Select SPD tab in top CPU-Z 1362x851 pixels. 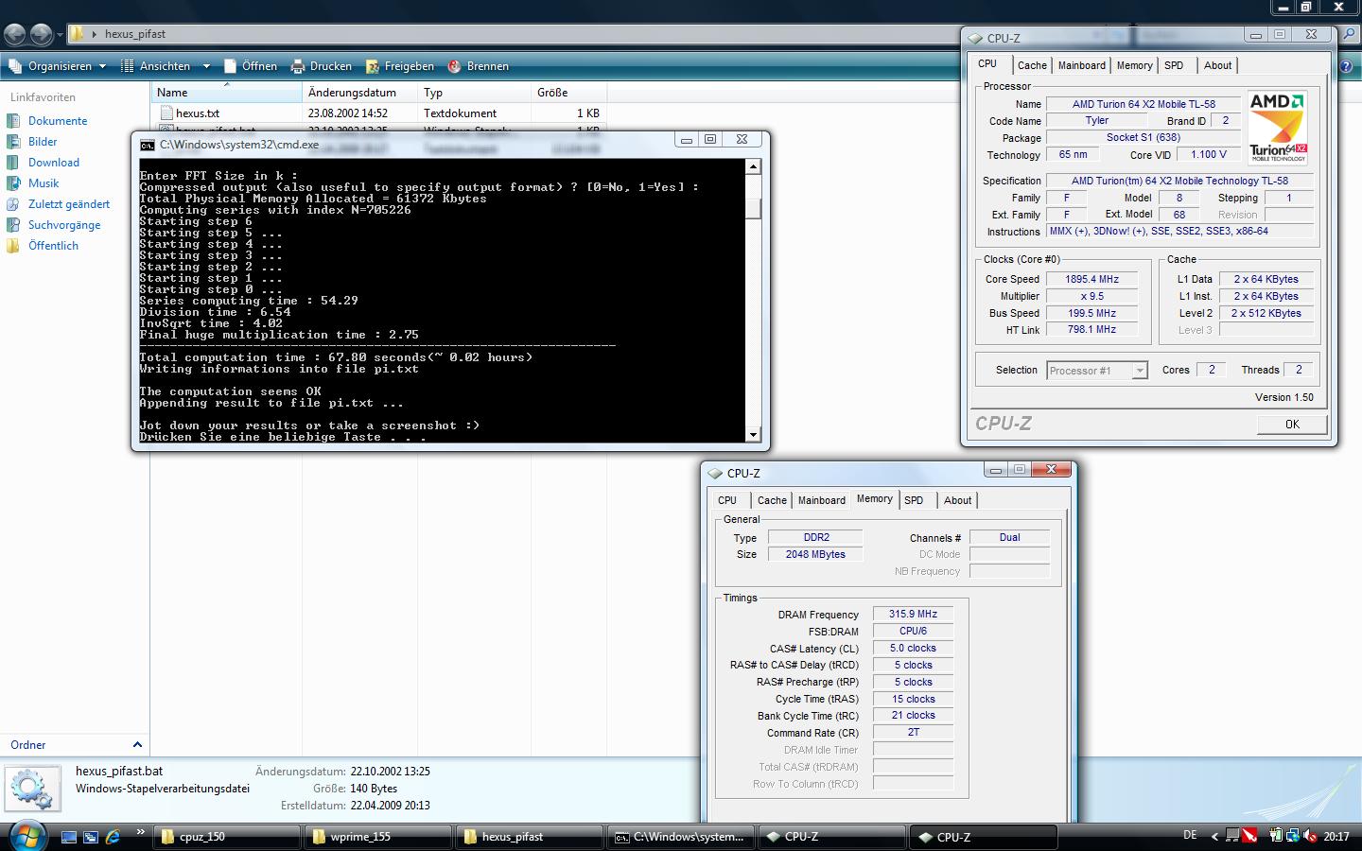(1174, 65)
